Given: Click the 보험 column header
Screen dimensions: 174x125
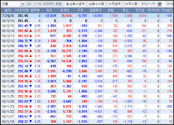Looking at the screenshot, I should tap(111, 10).
